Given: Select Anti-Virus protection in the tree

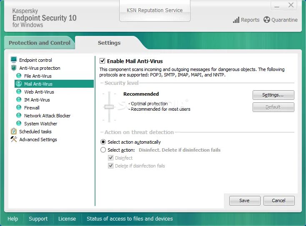Looking at the screenshot, I should pyautogui.click(x=40, y=68).
